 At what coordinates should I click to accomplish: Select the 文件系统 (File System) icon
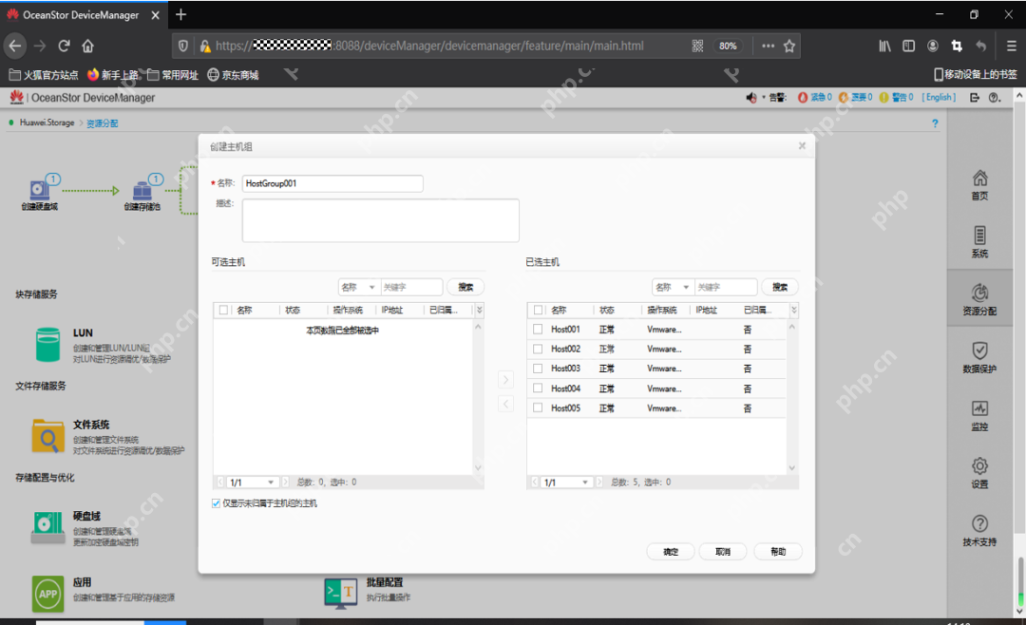point(47,435)
